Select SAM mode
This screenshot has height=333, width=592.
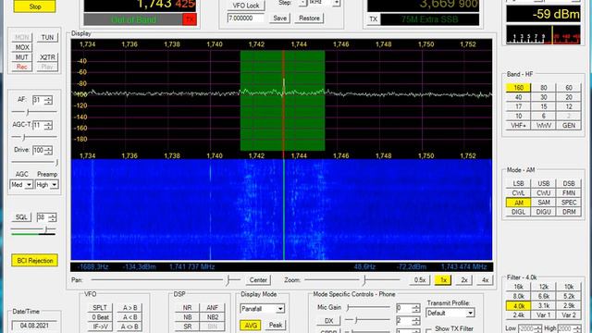544,203
